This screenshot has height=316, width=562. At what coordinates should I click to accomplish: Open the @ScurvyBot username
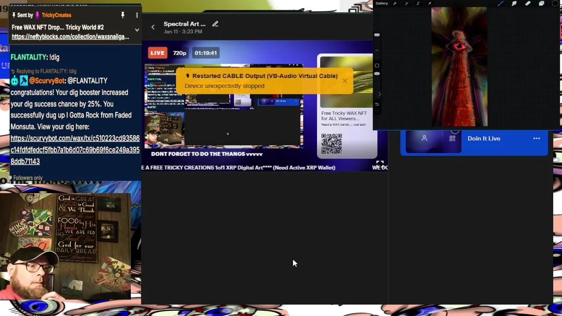pos(47,81)
